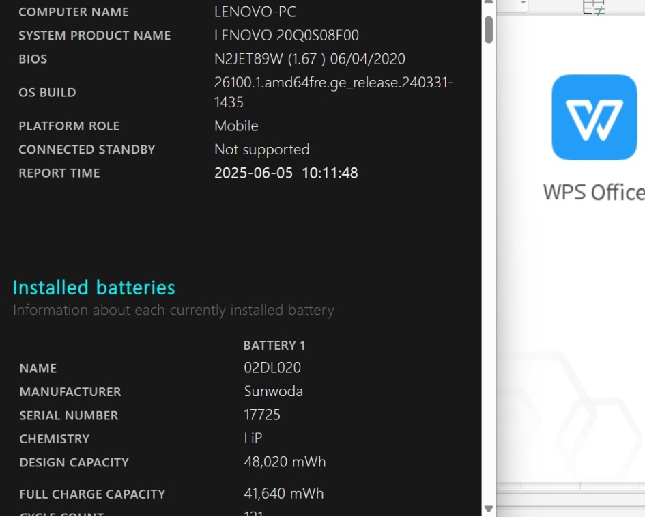Click the 'COMPUTER NAME' label
Screen dimensions: 645x517
tap(74, 12)
